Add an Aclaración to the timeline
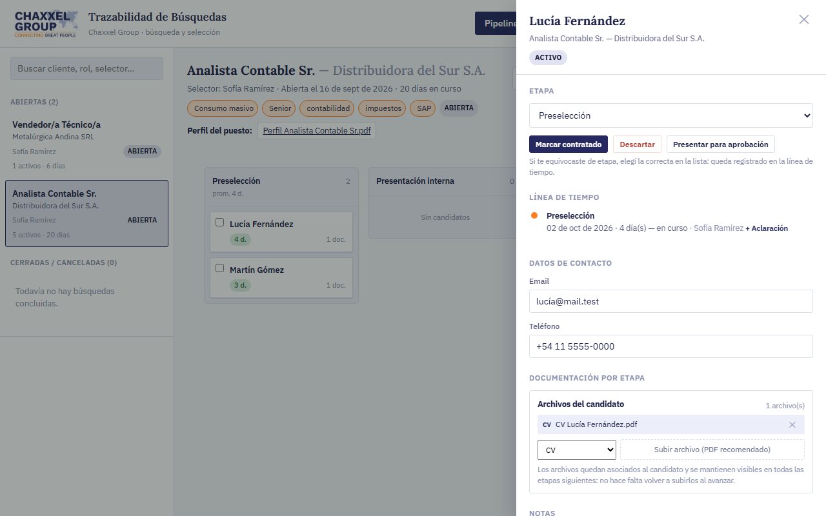Image resolution: width=826 pixels, height=516 pixels. (x=767, y=228)
